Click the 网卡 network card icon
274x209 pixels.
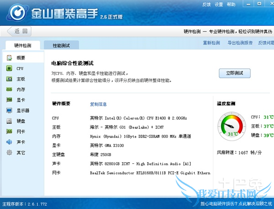click(x=9, y=131)
